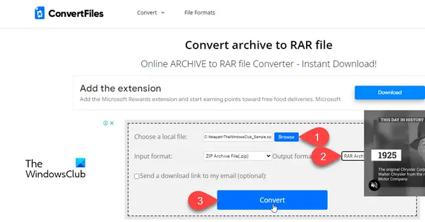Open the ad info icon

[106, 123]
